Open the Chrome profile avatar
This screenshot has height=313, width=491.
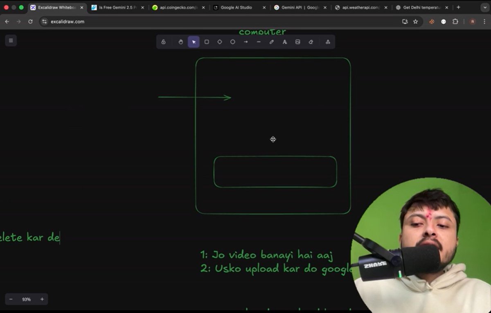coord(473,21)
